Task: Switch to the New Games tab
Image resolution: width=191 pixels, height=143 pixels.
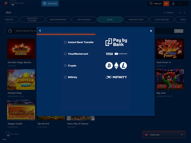Action: pyautogui.click(x=84, y=20)
